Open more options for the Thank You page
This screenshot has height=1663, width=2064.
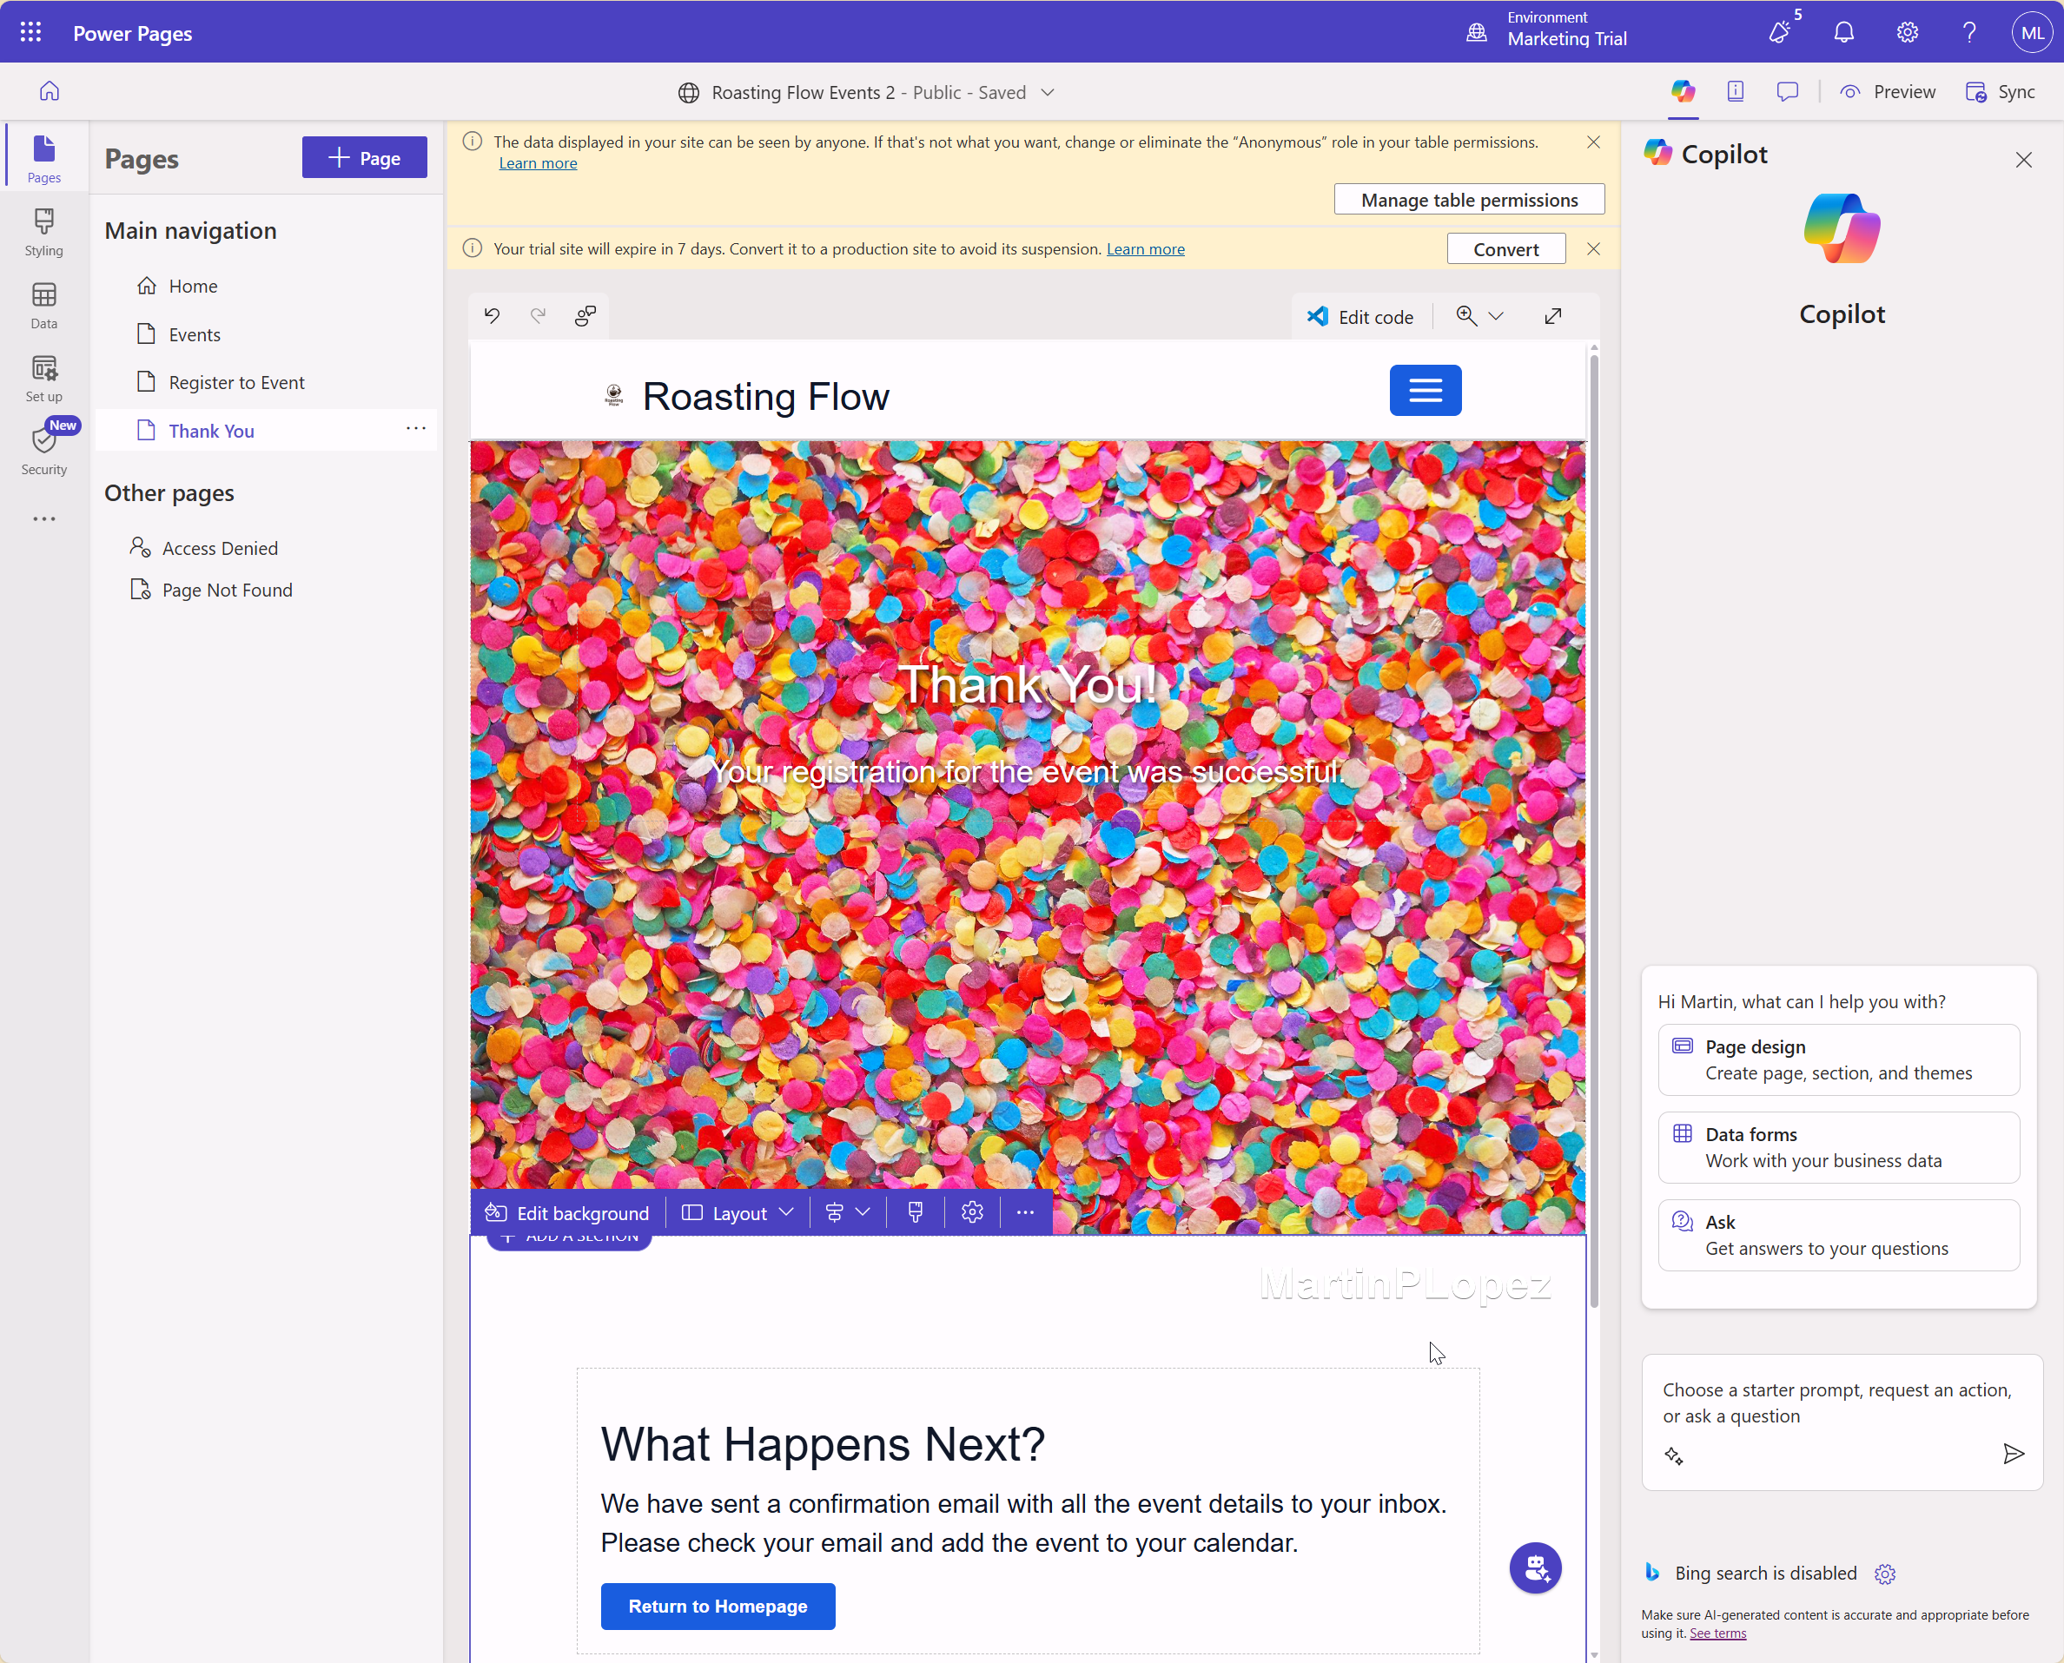point(416,429)
